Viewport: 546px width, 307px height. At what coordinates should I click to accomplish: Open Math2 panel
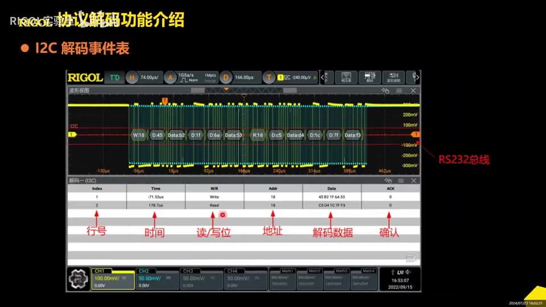[x=310, y=279]
